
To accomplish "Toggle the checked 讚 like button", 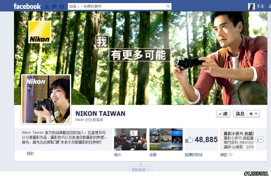I will [223, 114].
